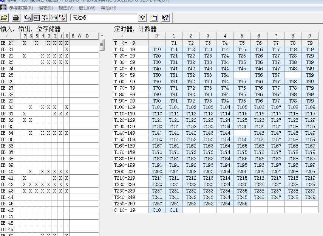The width and height of the screenshot is (323, 236).
Task: Open the Filter settings funnel icon
Action: (x=142, y=18)
